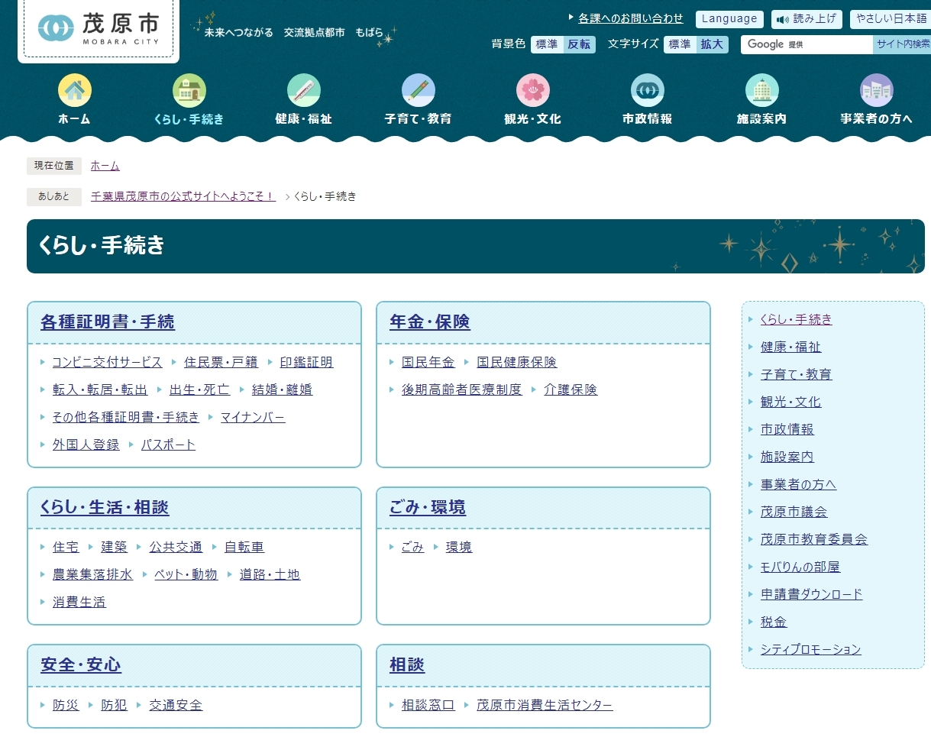Open the Language selector
The image size is (931, 737).
click(x=729, y=19)
